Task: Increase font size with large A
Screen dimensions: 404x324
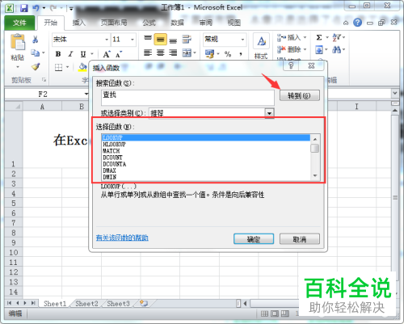Action: [x=107, y=54]
